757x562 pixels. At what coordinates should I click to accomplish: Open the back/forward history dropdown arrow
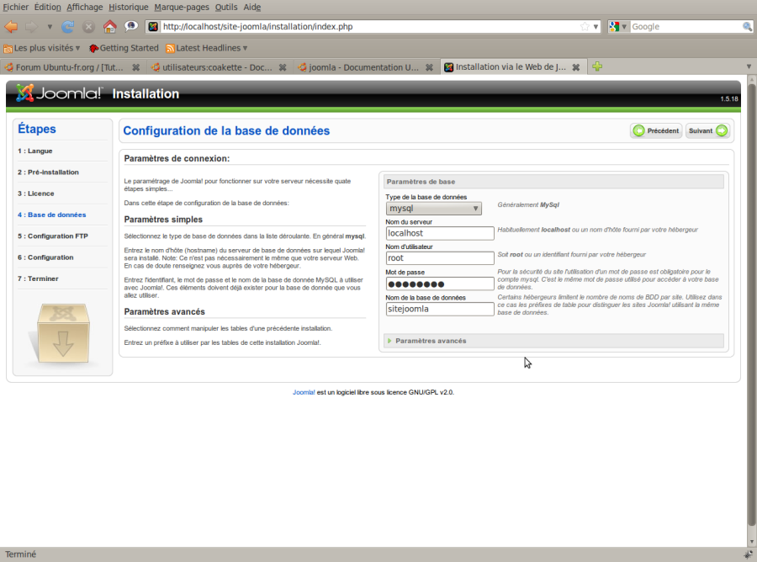[x=50, y=27]
